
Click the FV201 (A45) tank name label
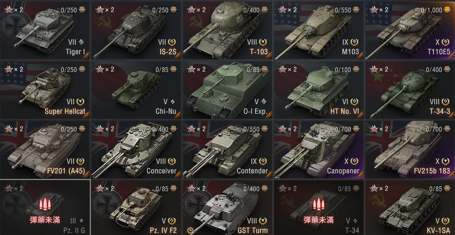point(66,171)
